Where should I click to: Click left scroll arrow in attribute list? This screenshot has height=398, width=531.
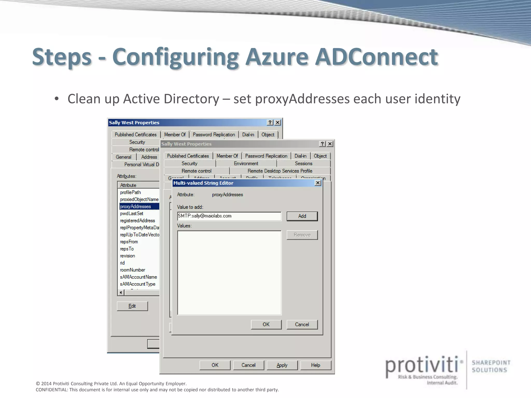[x=121, y=293]
